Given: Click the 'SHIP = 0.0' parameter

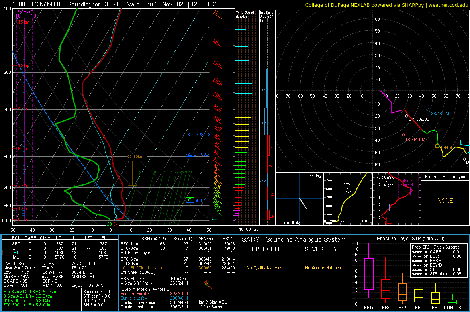Looking at the screenshot, I should pyautogui.click(x=93, y=305).
